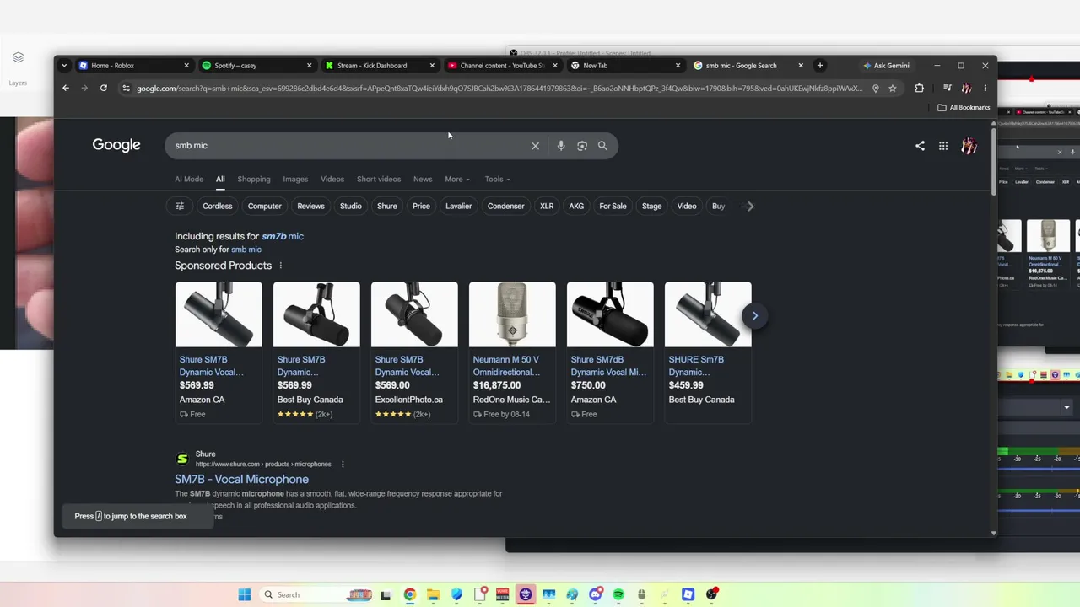Open the Chrome tab search dropdown arrow
The image size is (1080, 607).
pos(64,65)
